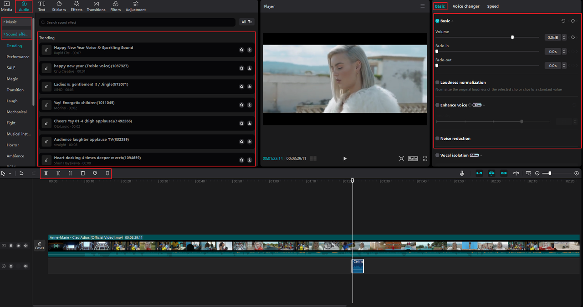Viewport: 583px width, 307px height.
Task: Zoom in the timeline with plus icon
Action: (x=577, y=173)
